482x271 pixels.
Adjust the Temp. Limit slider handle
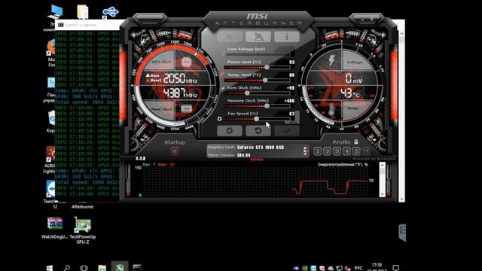(265, 81)
